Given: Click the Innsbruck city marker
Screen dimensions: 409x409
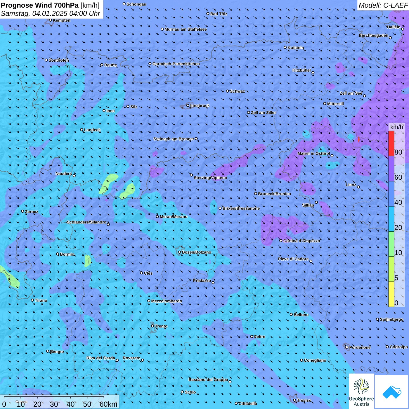Looking at the screenshot, I should coord(188,105).
